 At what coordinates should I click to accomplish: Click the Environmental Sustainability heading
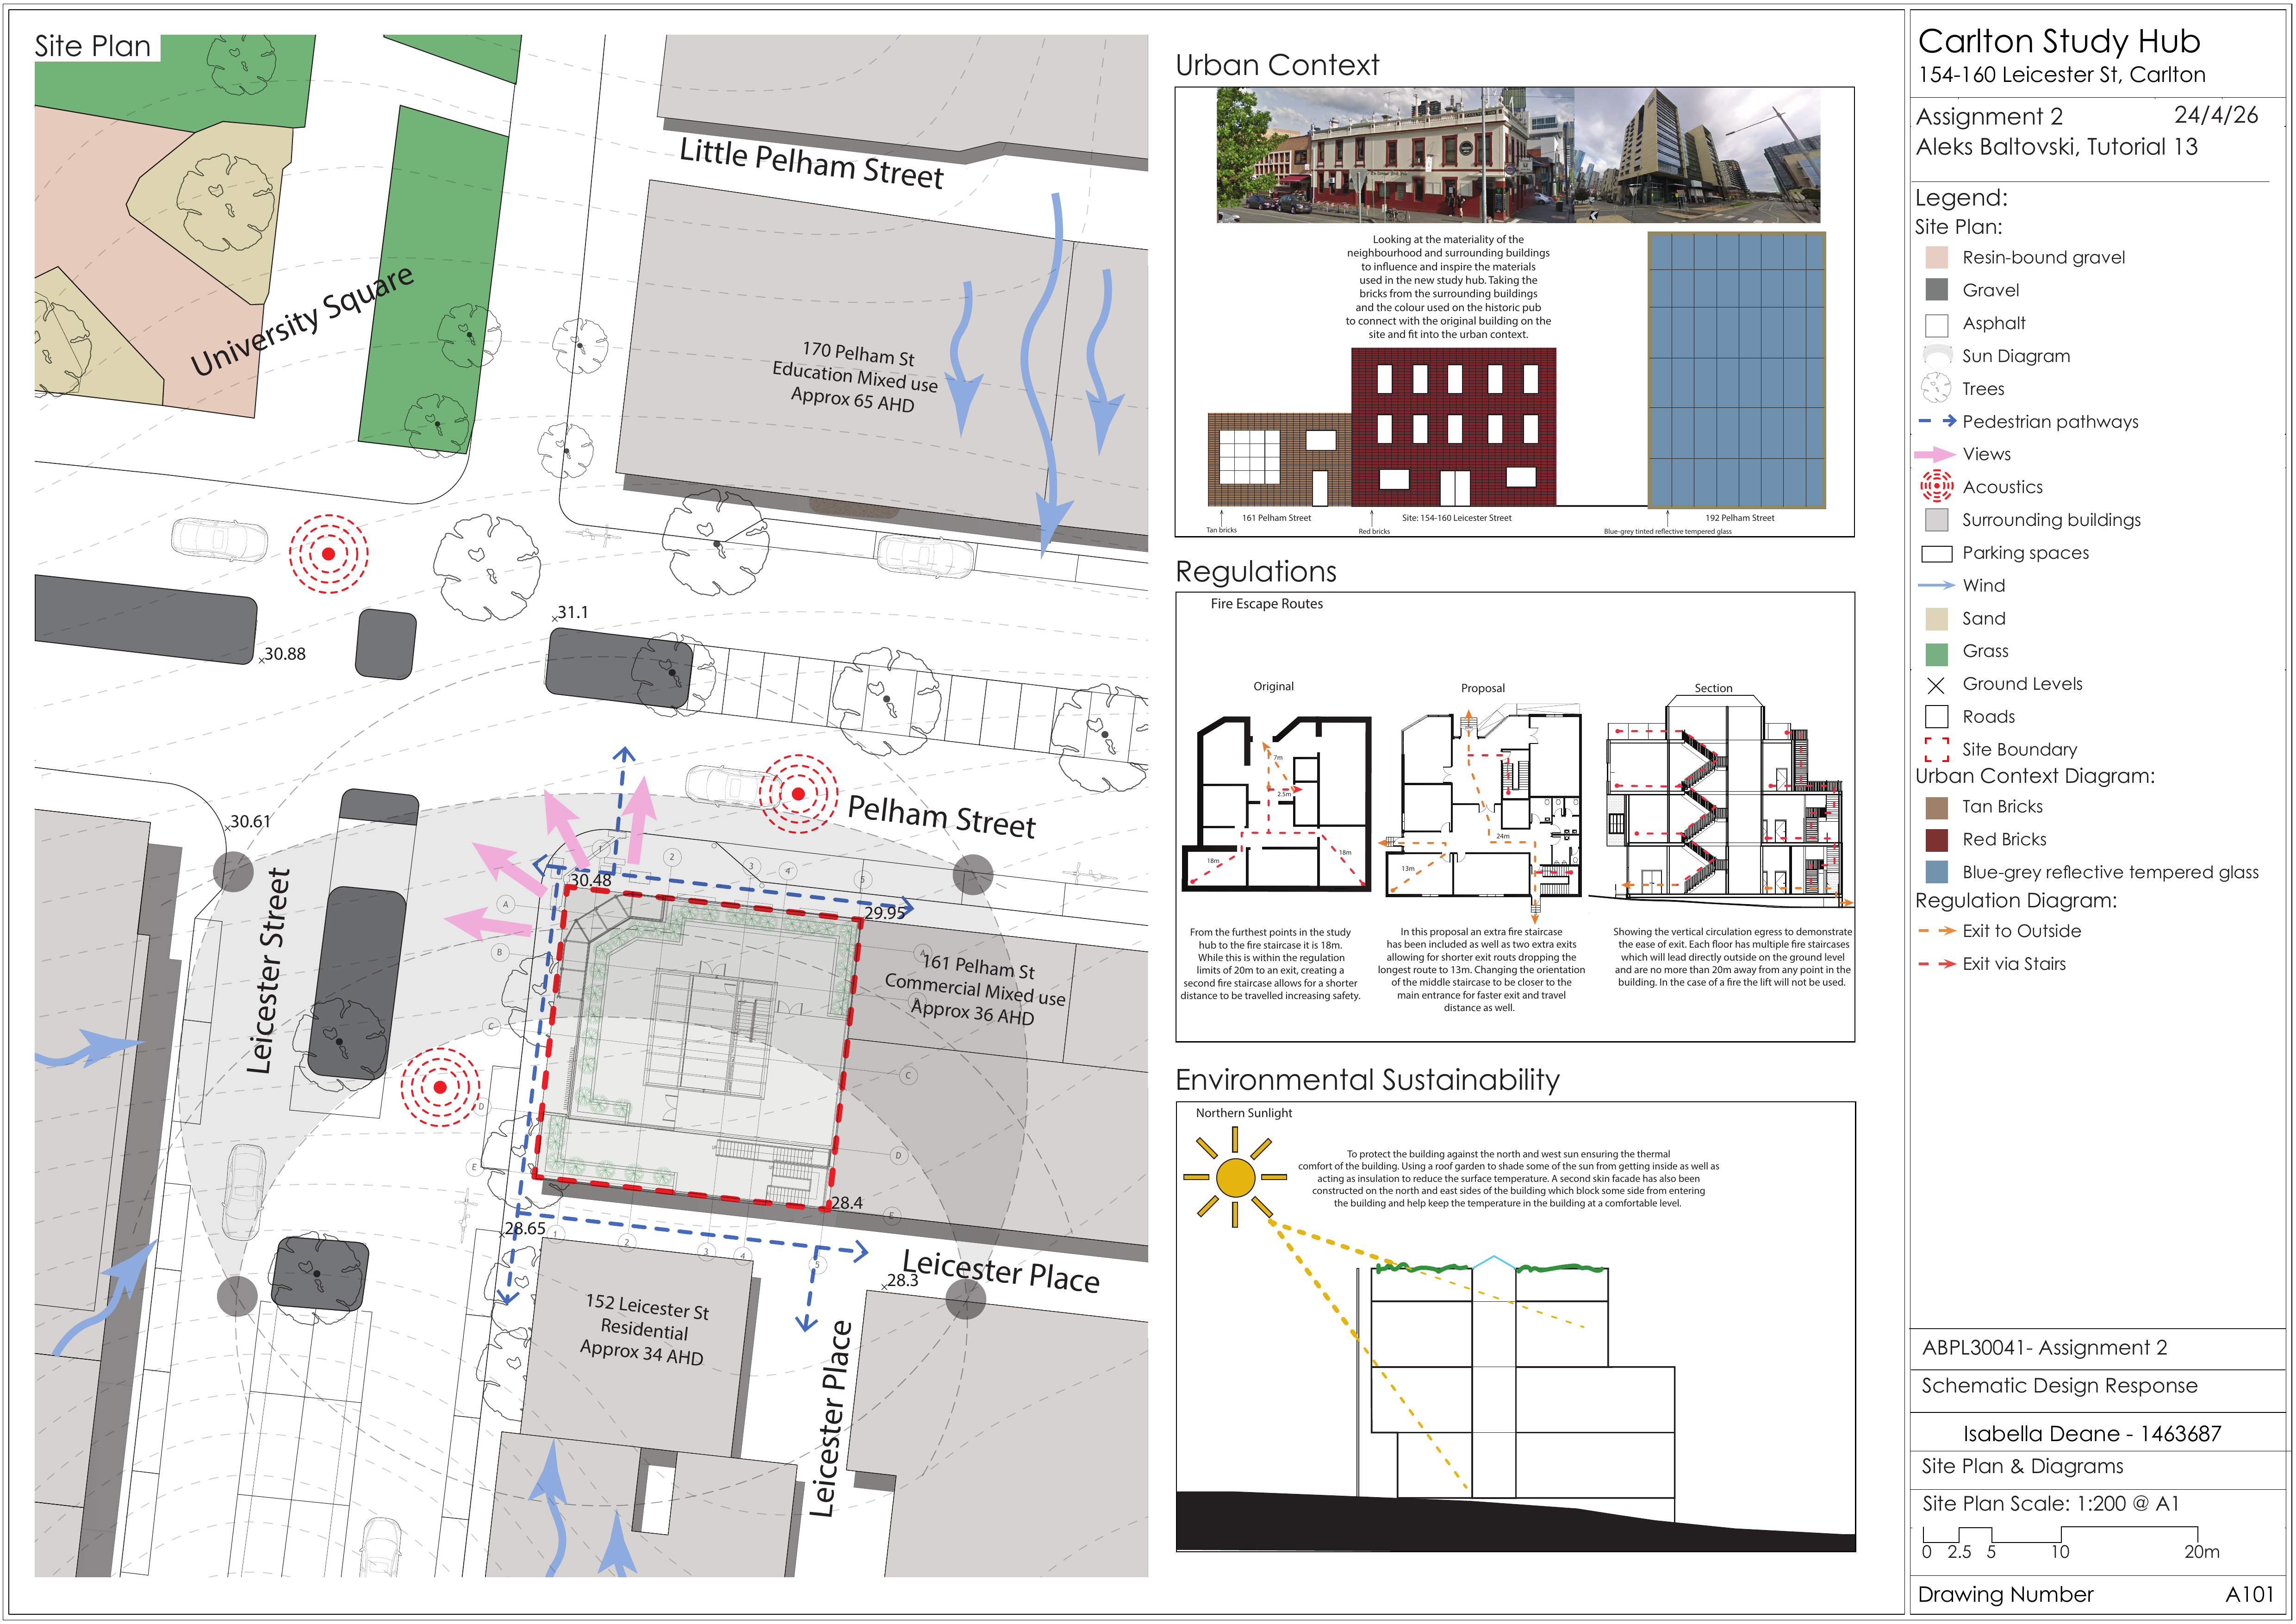[1367, 1079]
